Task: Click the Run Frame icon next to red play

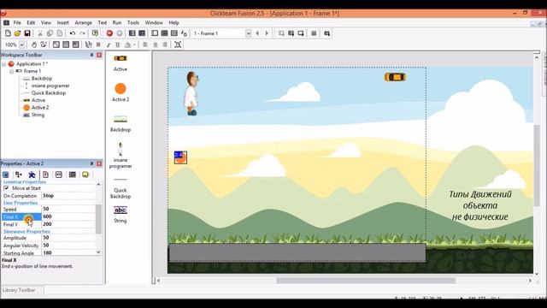Action: 120,33
